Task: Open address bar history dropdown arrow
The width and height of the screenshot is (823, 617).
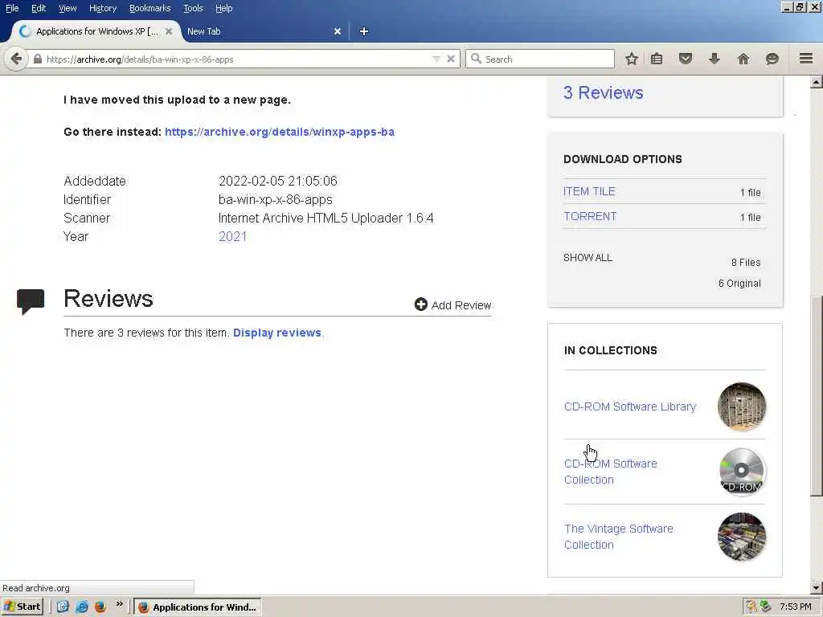Action: coord(436,59)
